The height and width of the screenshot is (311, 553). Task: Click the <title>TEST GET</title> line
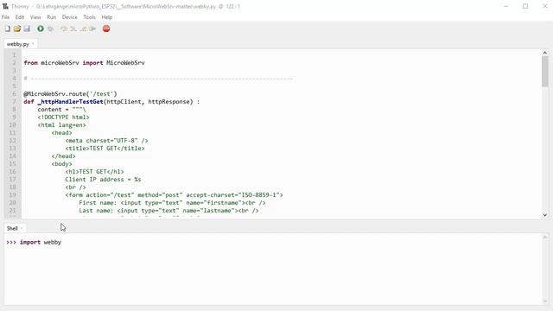pyautogui.click(x=105, y=148)
